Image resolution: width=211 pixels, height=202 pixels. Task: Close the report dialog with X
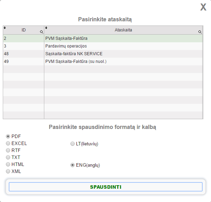coord(203,7)
